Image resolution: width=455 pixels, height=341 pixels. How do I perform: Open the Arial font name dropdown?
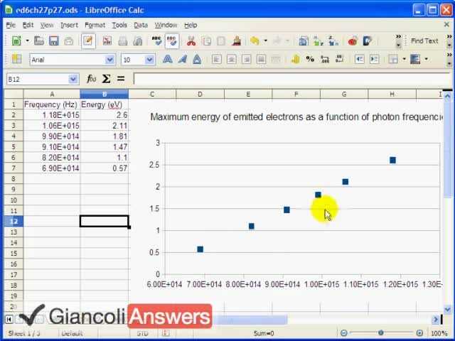[109, 60]
